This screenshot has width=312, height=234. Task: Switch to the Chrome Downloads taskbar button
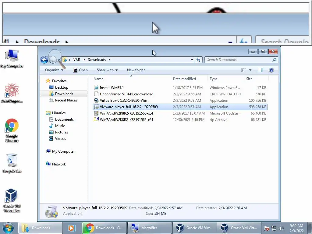coord(104,228)
